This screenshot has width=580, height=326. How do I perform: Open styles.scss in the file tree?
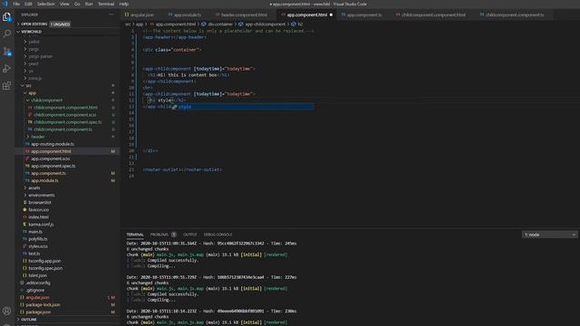point(38,246)
